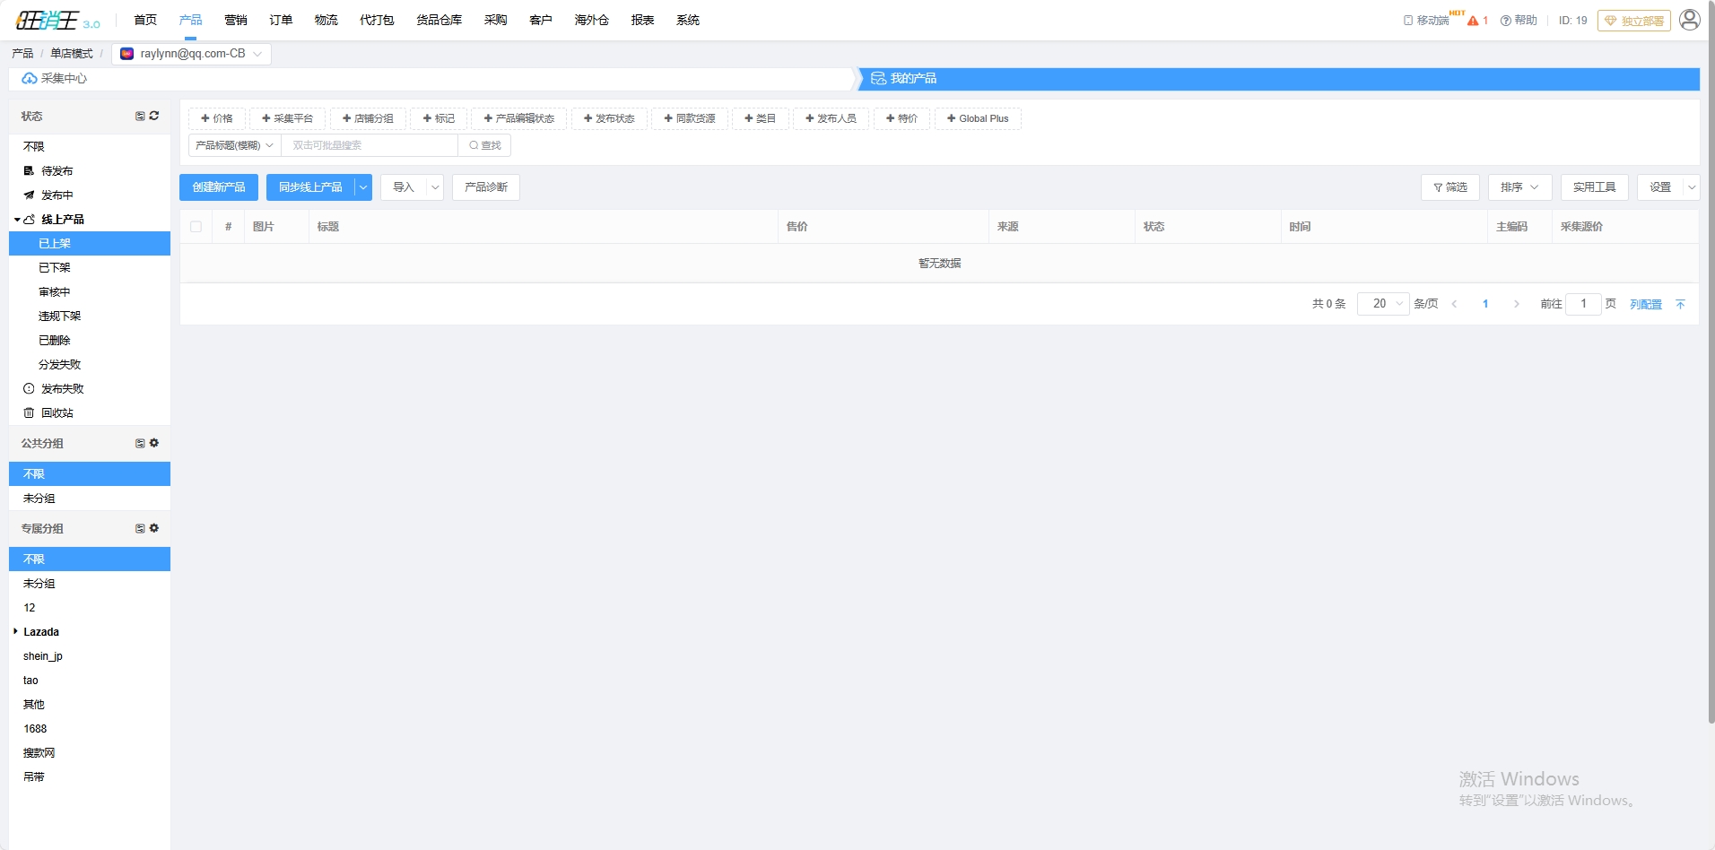Click the 采集中心 cloud download icon
The image size is (1715, 850).
(30, 79)
